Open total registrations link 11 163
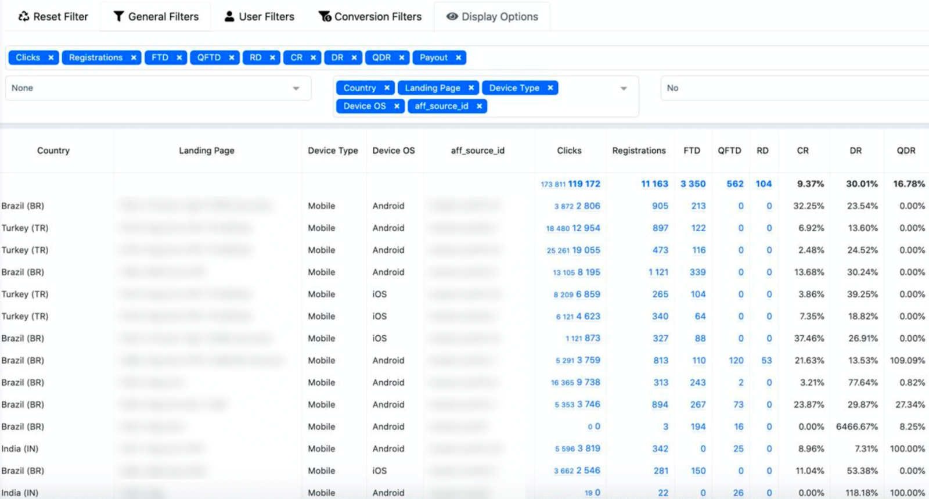This screenshot has height=499, width=929. coord(654,184)
